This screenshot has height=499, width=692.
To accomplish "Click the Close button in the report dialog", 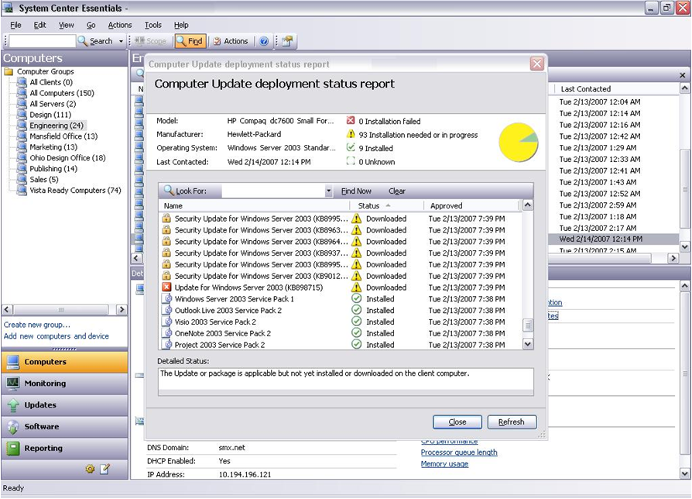I will click(457, 422).
